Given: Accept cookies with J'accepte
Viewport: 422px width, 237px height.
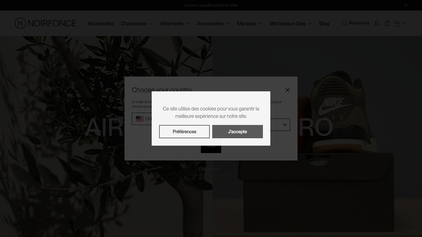Looking at the screenshot, I should 238,131.
